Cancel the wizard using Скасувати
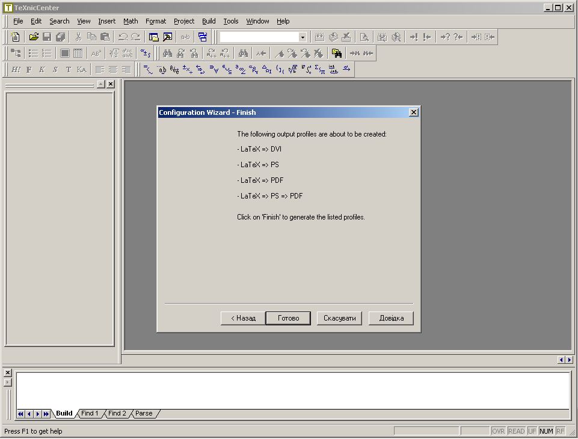The image size is (578, 439). tap(339, 318)
